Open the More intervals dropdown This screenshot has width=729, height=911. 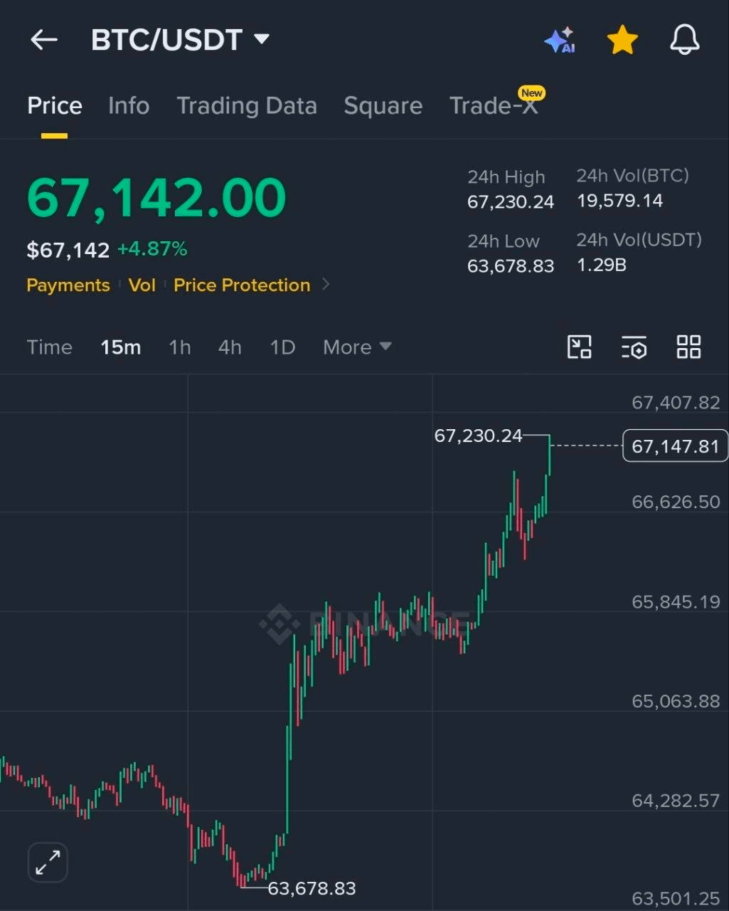coord(357,347)
